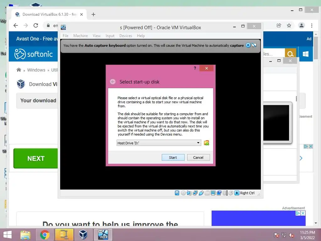The width and height of the screenshot is (321, 241).
Task: Open Chrome three-dot menu
Action: click(x=312, y=25)
